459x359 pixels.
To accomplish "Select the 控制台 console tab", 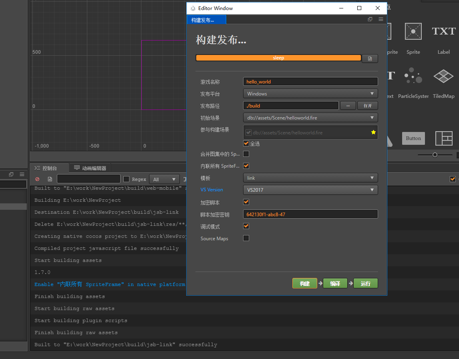I will coord(49,168).
